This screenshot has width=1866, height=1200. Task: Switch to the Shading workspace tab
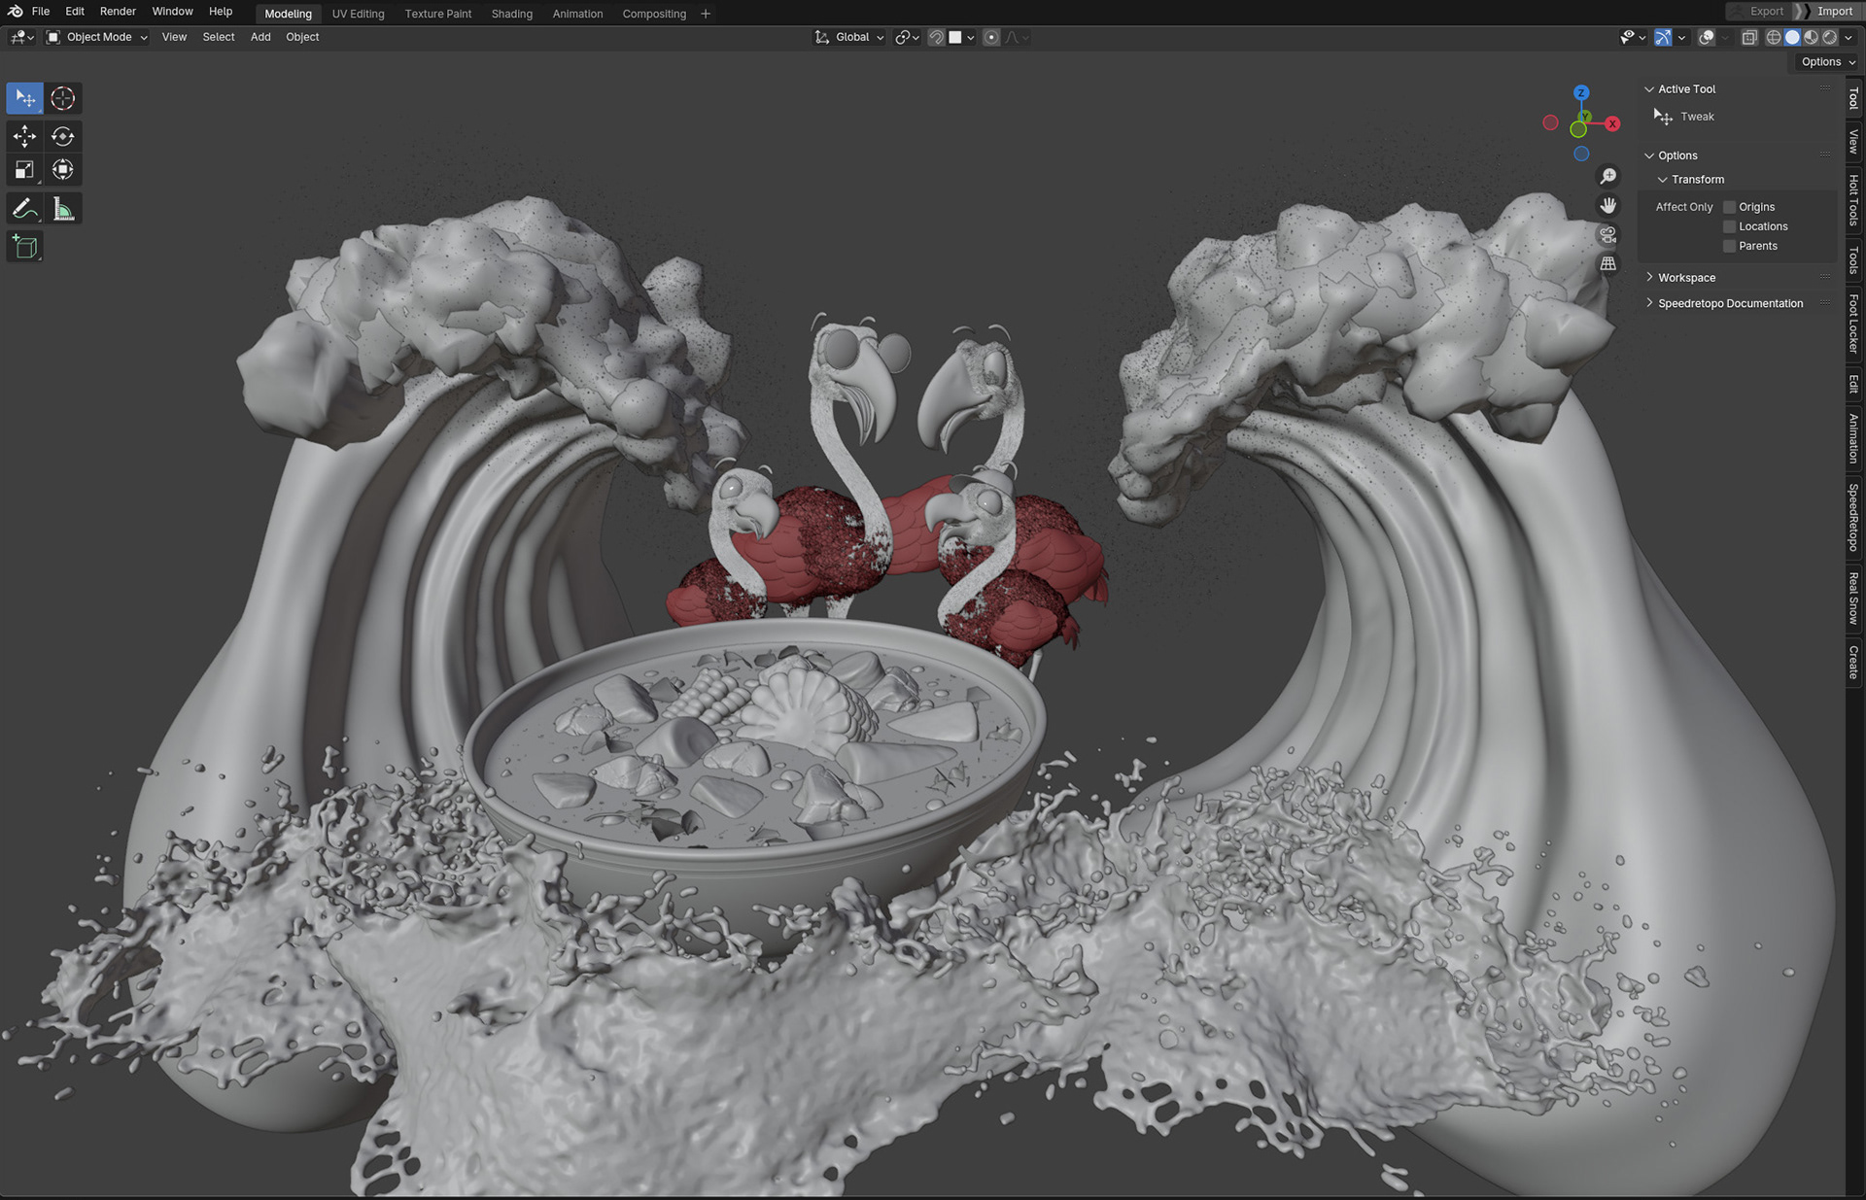(511, 14)
